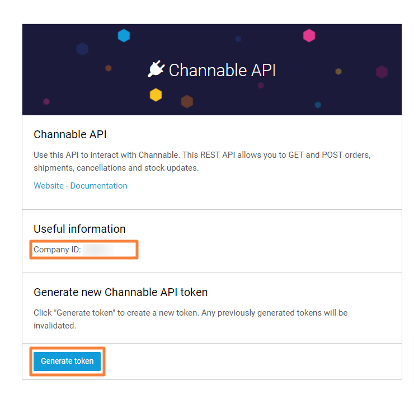The image size is (414, 399).
Task: Click the dark navy hexagon at banner left
Action: pos(82,49)
